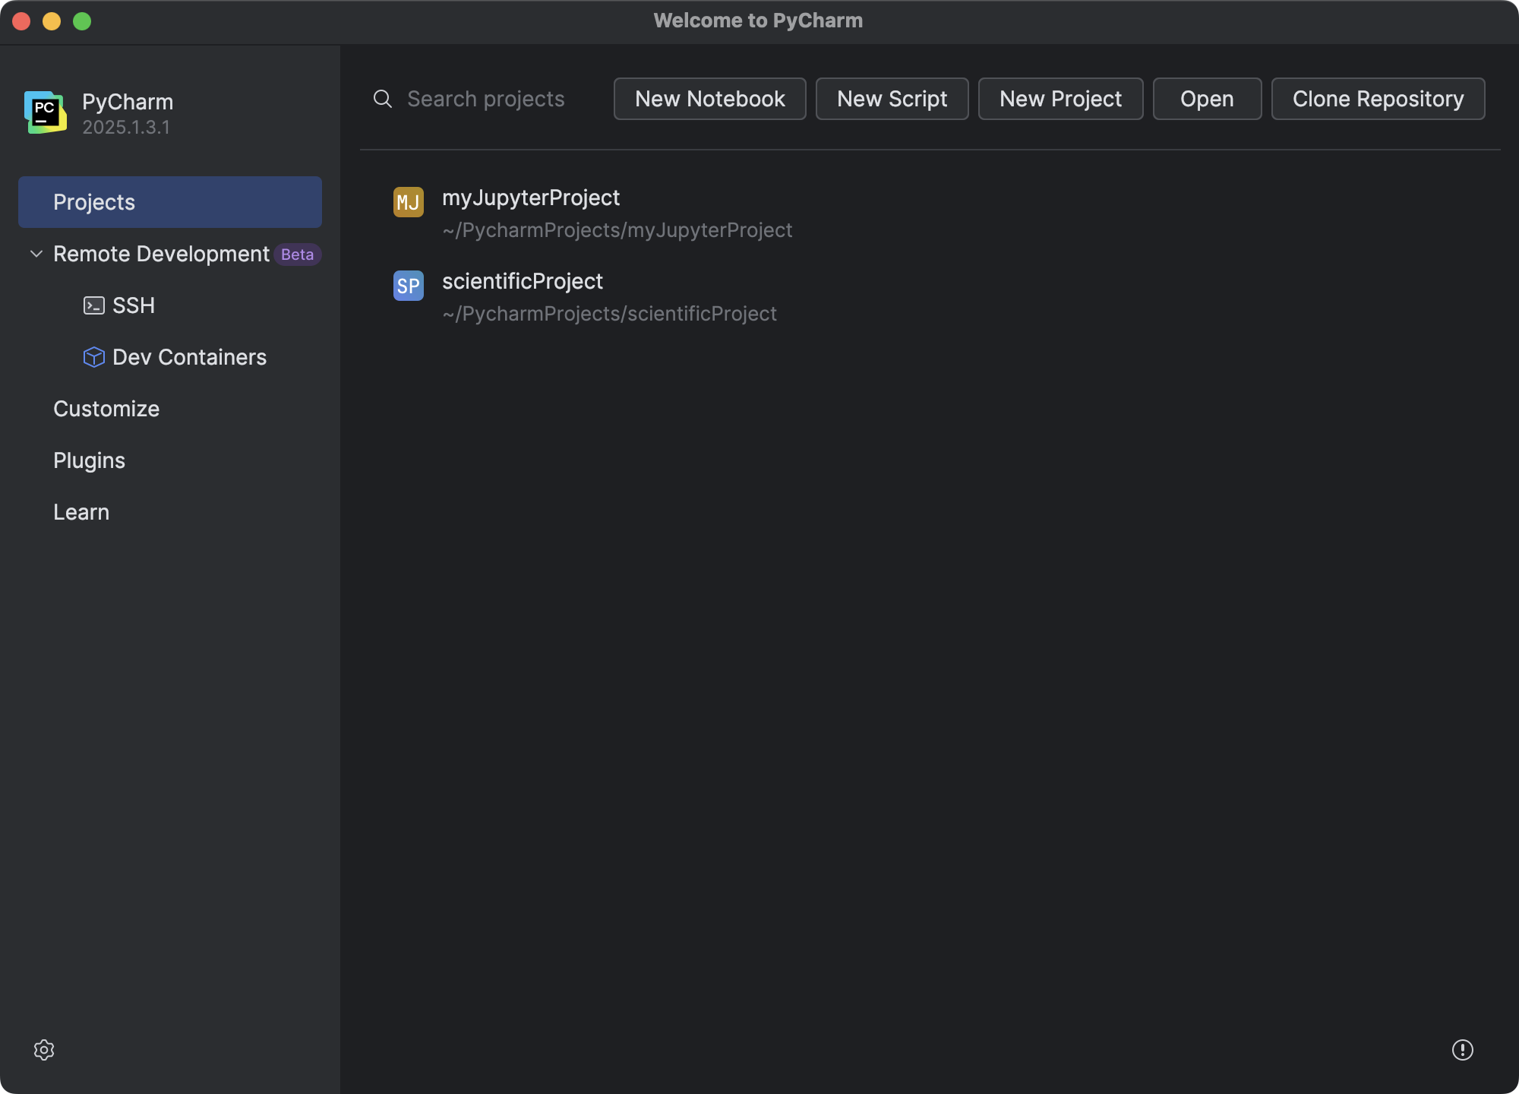The height and width of the screenshot is (1094, 1519).
Task: Clone a repository
Action: 1377,99
